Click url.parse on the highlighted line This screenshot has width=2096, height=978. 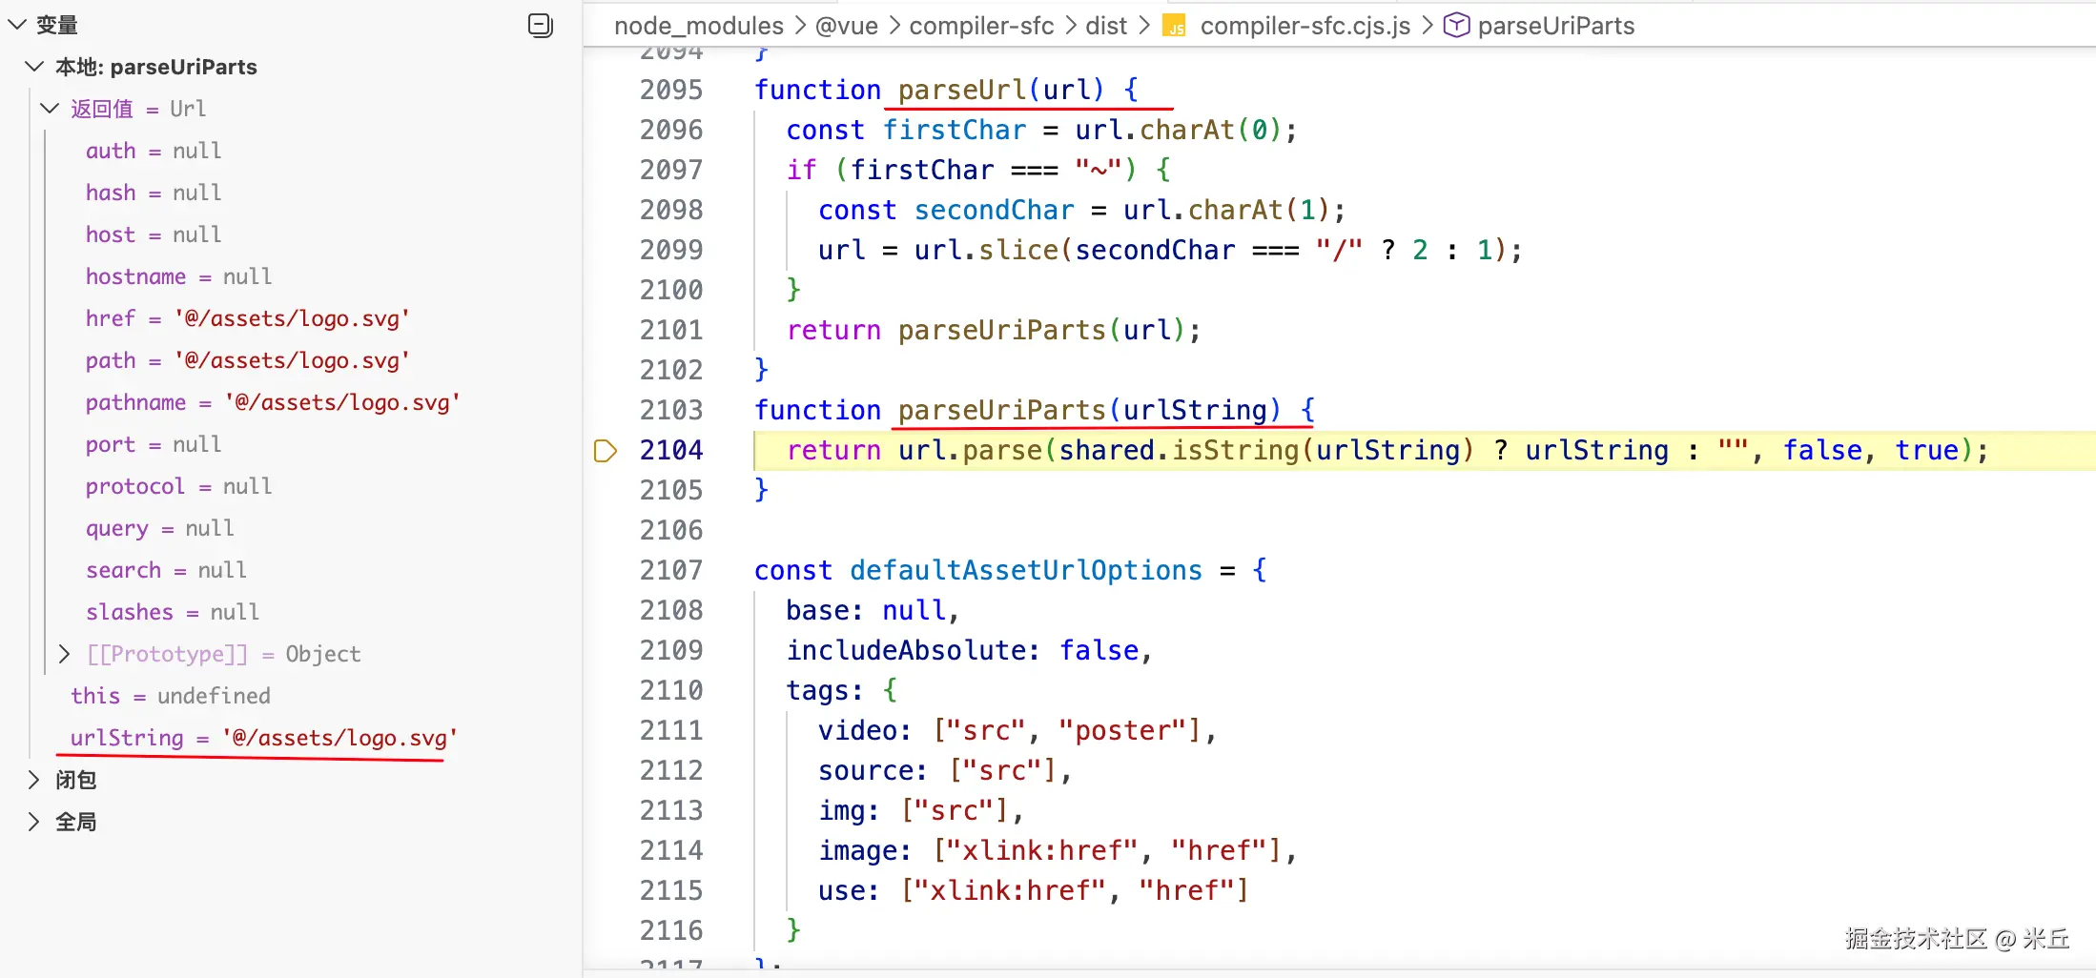971,450
